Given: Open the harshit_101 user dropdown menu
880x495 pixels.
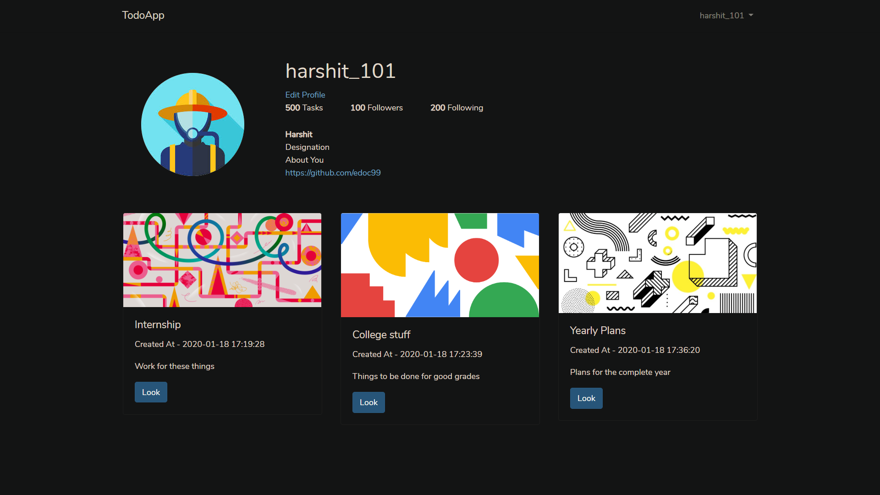Looking at the screenshot, I should click(726, 16).
